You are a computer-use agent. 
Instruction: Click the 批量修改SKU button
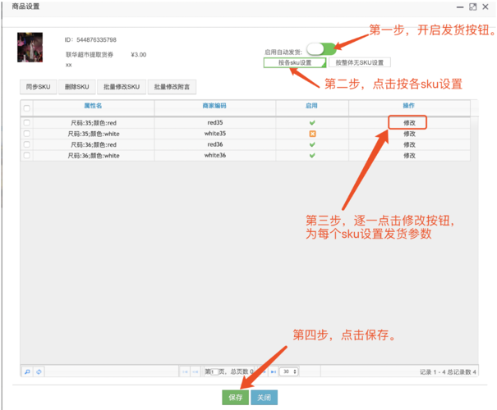point(122,87)
